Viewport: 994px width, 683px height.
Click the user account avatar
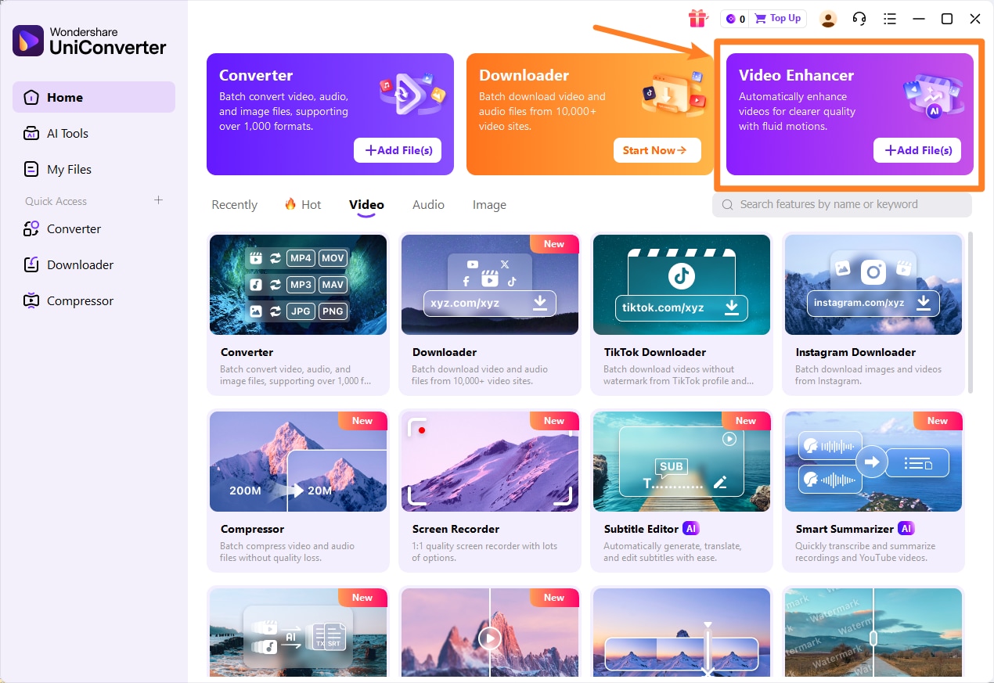[827, 18]
